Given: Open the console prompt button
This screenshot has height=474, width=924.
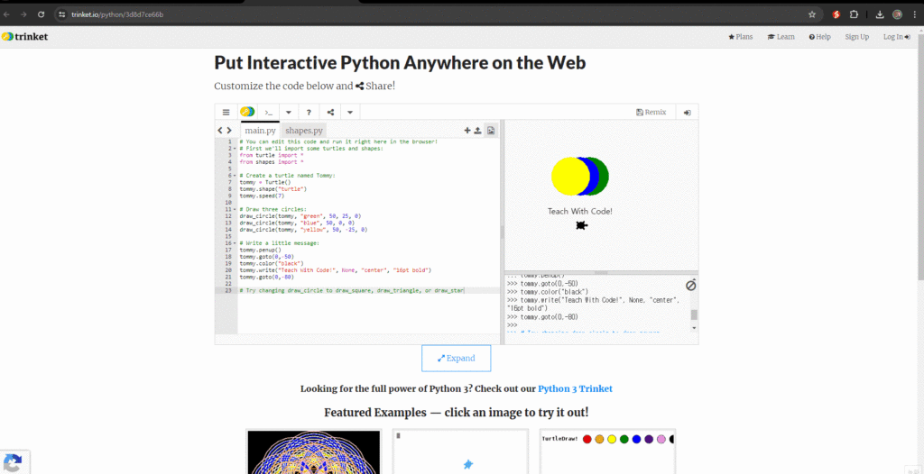Looking at the screenshot, I should 268,112.
